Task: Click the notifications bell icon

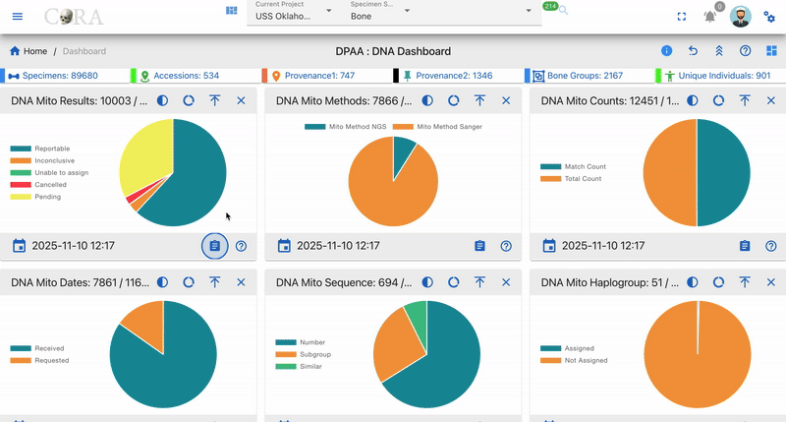Action: [709, 17]
